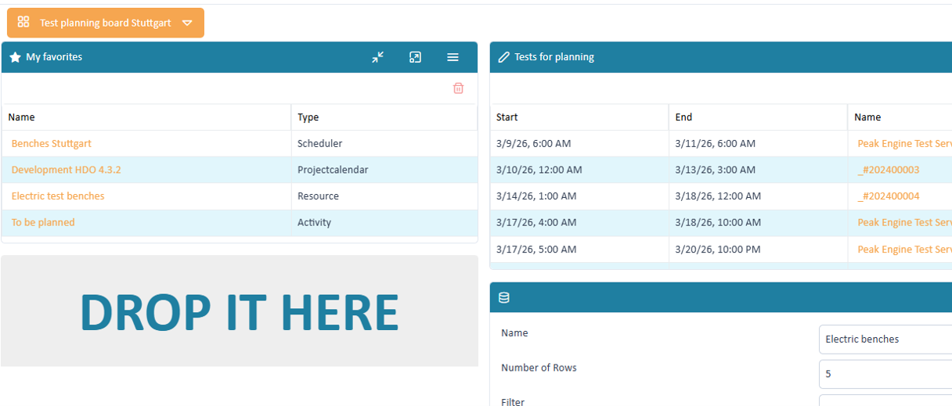952x406 pixels.
Task: Click end cell 3/20/26, 10:00 PM
Action: (x=758, y=249)
